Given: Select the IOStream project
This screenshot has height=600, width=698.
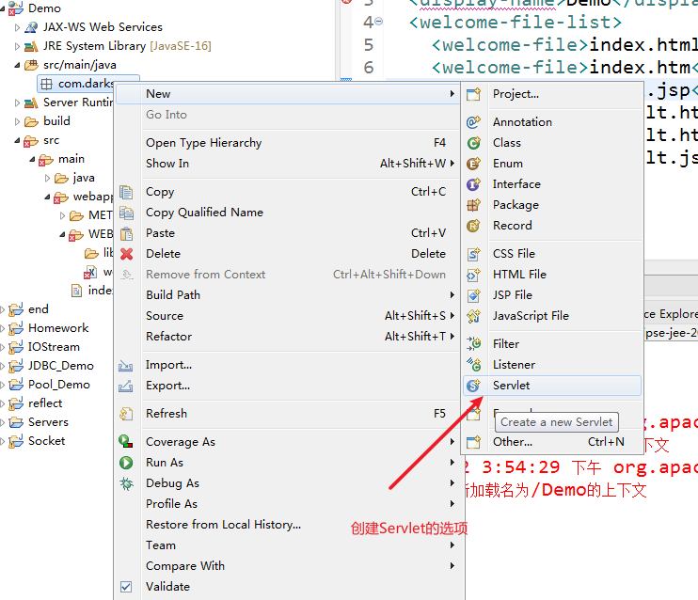Looking at the screenshot, I should (54, 347).
